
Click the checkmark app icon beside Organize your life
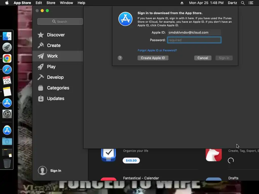tap(109, 155)
